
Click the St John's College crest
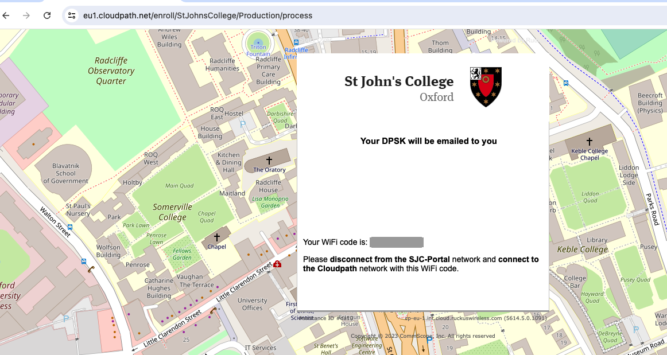tap(486, 87)
